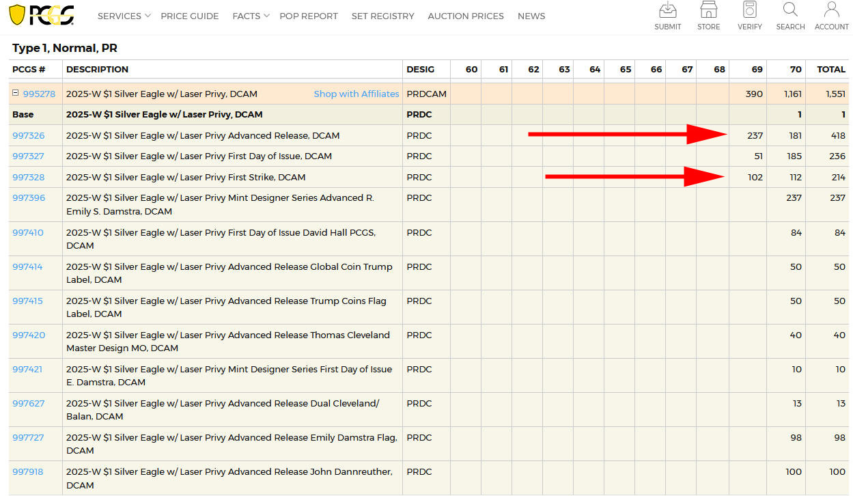853x496 pixels.
Task: Click the 390 population value
Action: pyautogui.click(x=754, y=94)
